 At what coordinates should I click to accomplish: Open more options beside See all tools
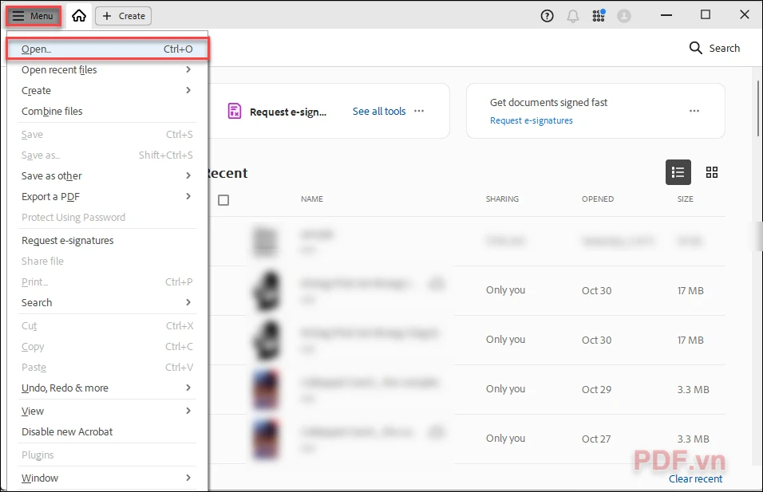tap(419, 111)
